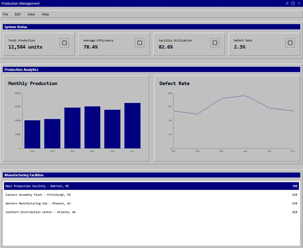
Task: Click the Monthly Production chart title
Action: tap(33, 83)
